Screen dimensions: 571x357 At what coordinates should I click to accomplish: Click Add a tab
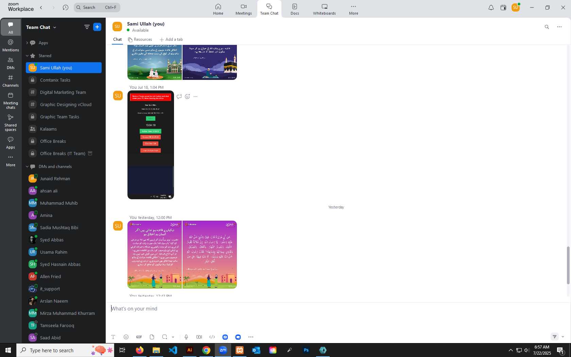point(171,39)
